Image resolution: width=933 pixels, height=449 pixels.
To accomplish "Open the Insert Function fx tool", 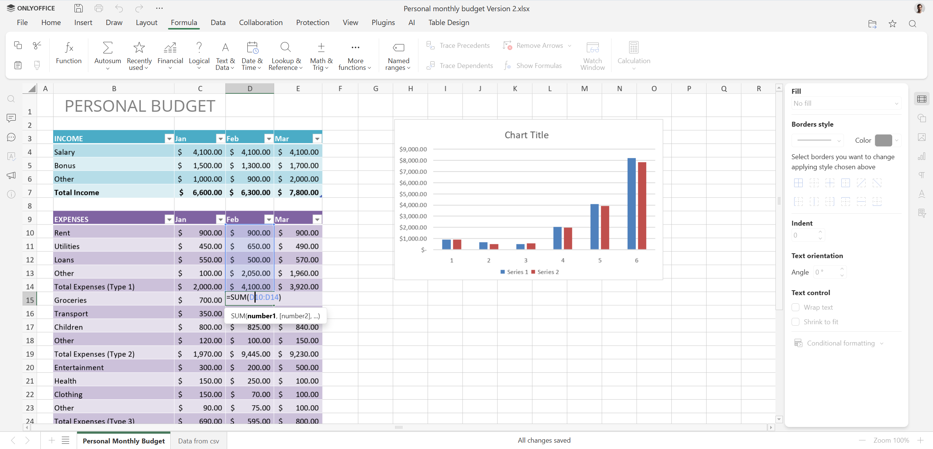I will [69, 48].
